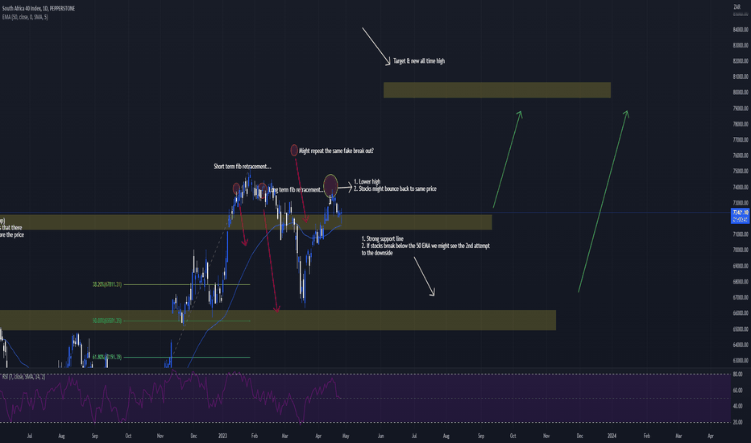
Task: Click the red circle beside the fake break out note
Action: coord(294,151)
